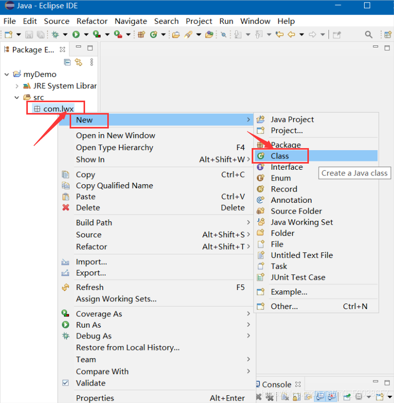Click Restore from Local History entry
This screenshot has width=394, height=403.
pos(156,347)
